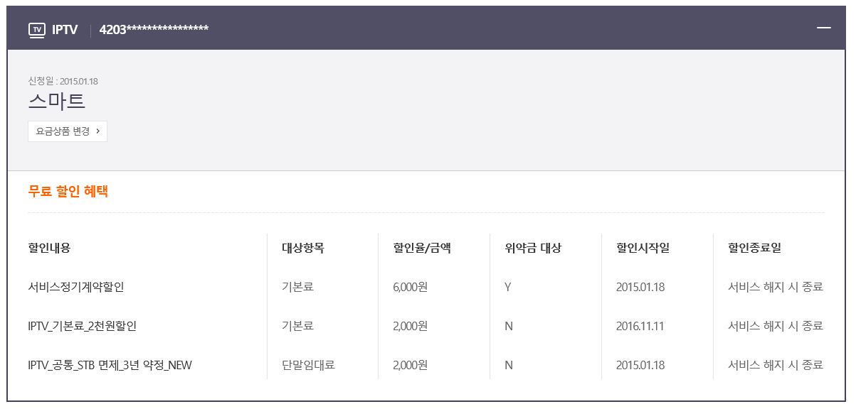Click the 대상항목 column header
The image size is (856, 409).
pos(303,249)
